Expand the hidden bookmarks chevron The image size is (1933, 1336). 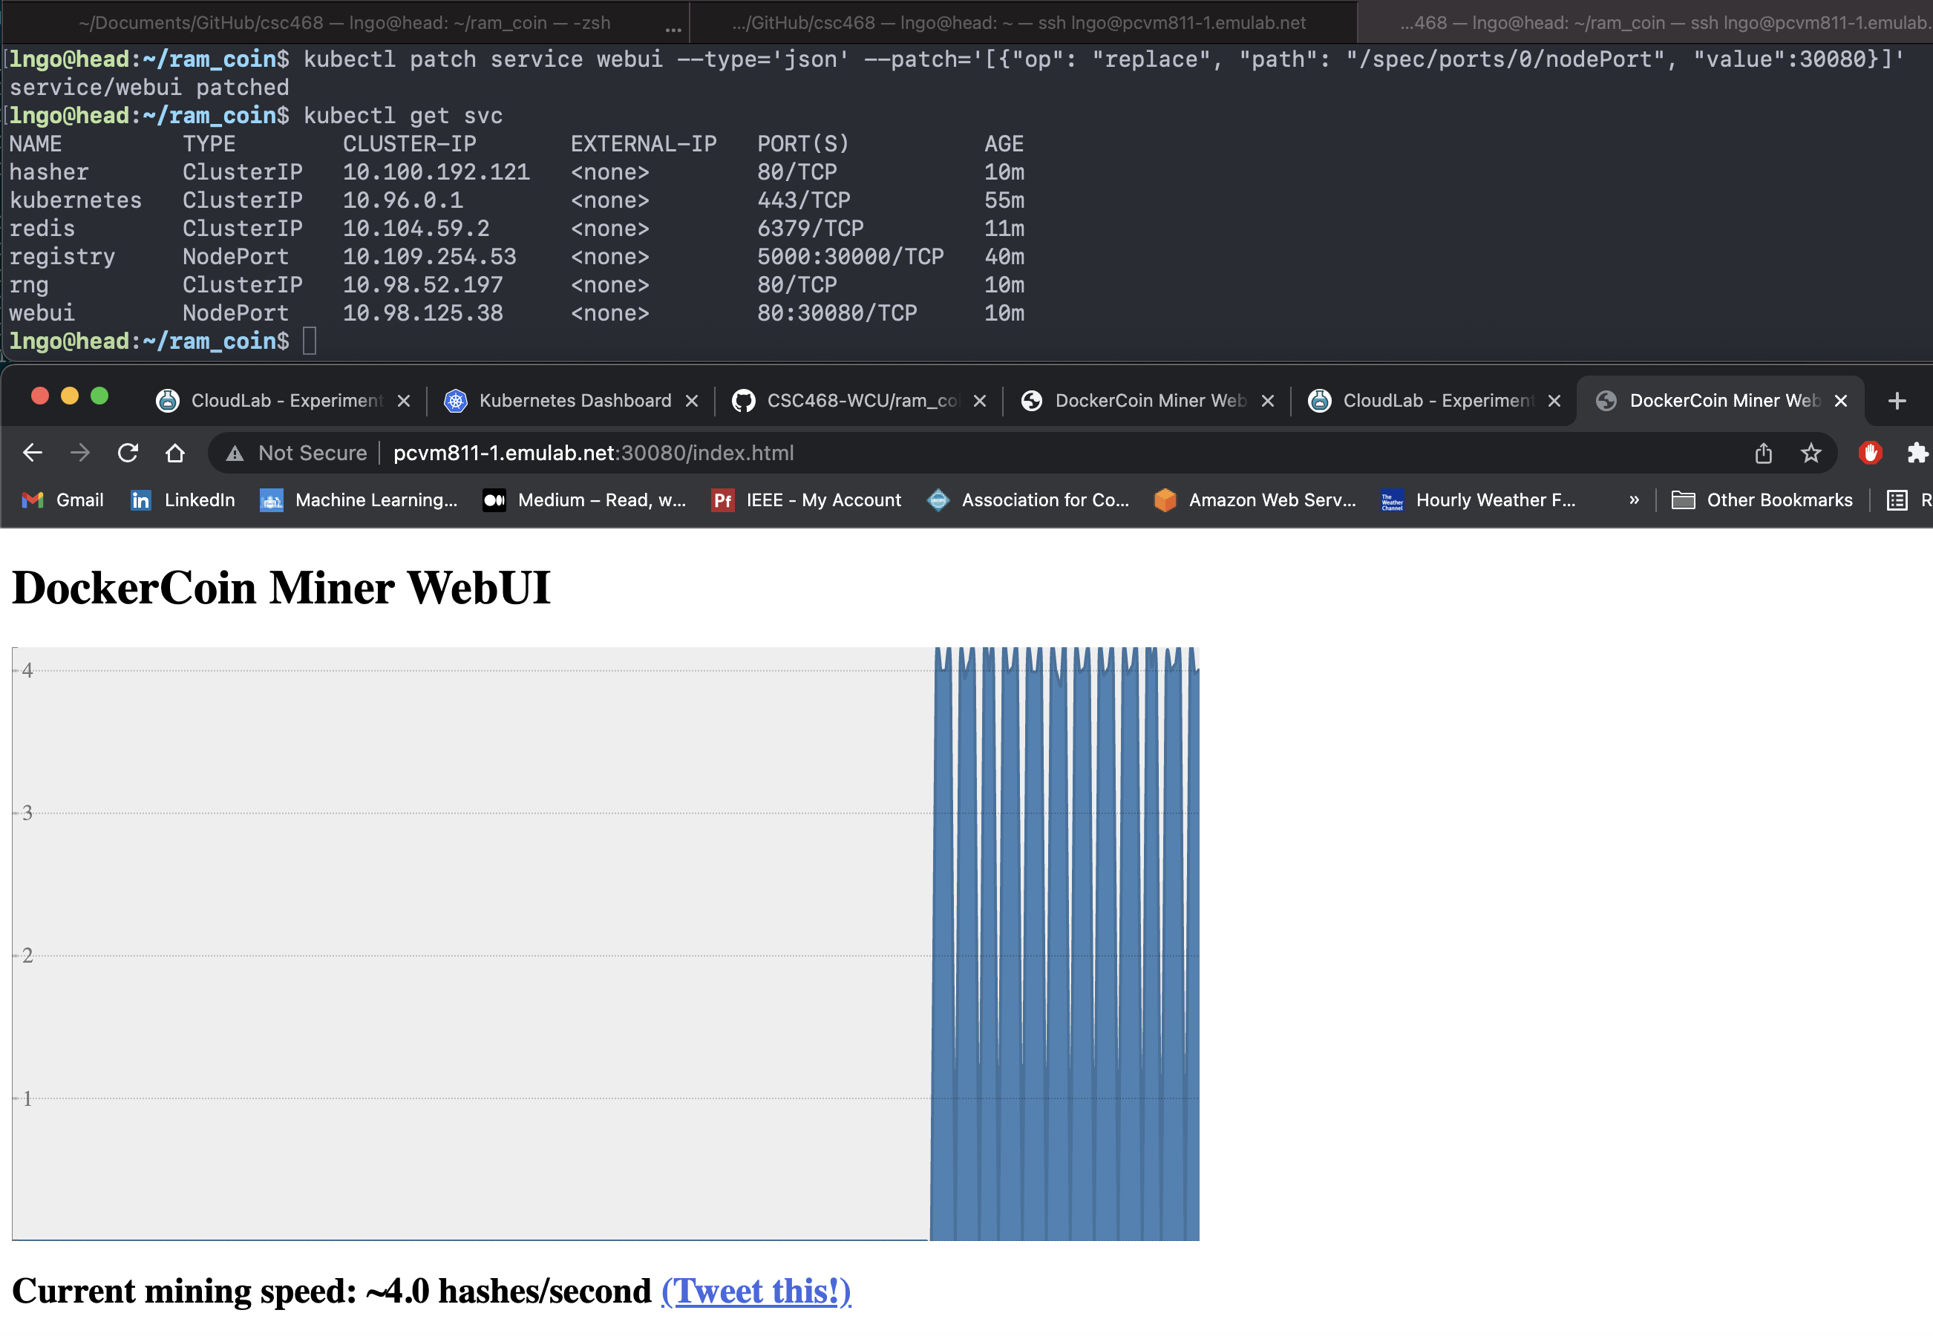pyautogui.click(x=1633, y=500)
